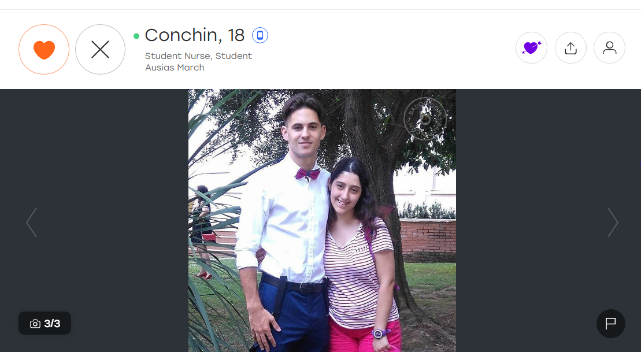Open the main profile photo
This screenshot has width=641, height=352.
point(322,221)
